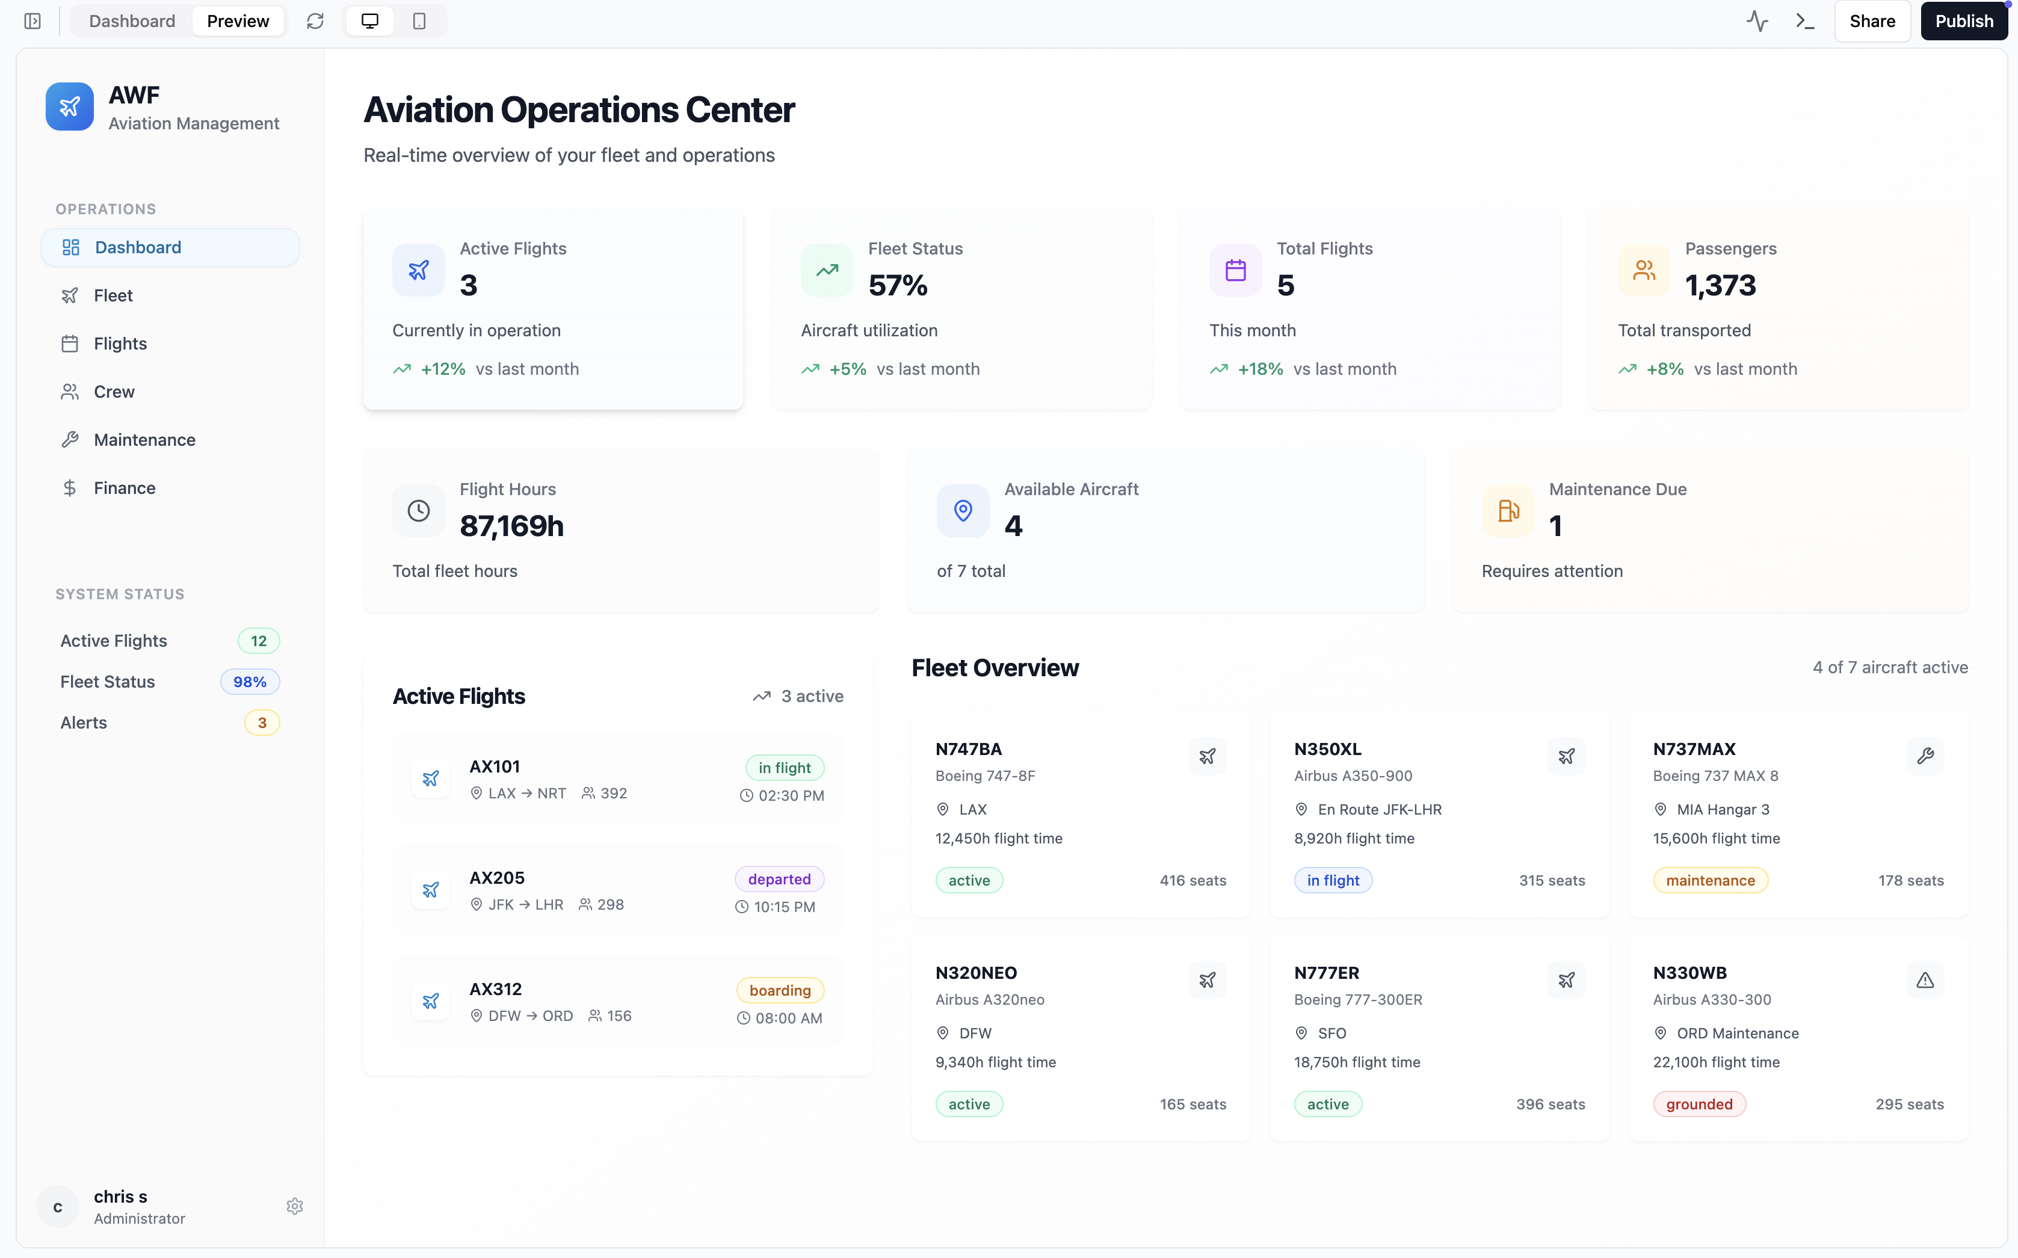This screenshot has width=2018, height=1258.
Task: Click the Publish button
Action: point(1963,21)
